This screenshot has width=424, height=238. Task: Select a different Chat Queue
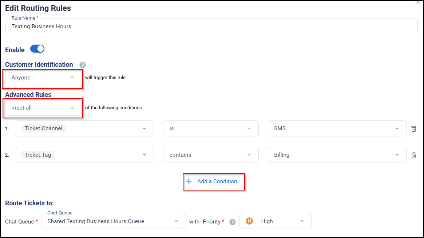click(x=114, y=221)
